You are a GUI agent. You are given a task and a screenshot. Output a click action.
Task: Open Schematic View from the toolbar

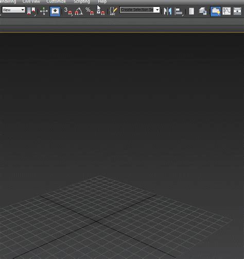pos(237,11)
